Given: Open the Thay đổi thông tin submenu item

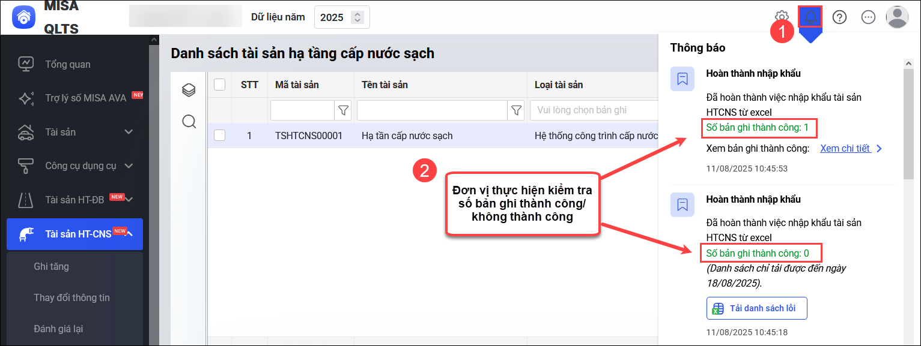Looking at the screenshot, I should tap(74, 297).
